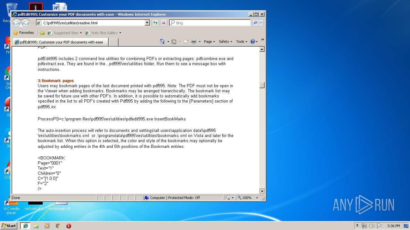Show hidden system tray icons arrow
Image resolution: width=410 pixels, height=230 pixels.
pos(357,226)
